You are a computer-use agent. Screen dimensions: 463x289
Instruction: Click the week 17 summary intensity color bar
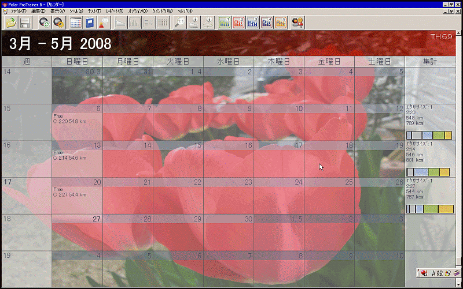click(430, 209)
